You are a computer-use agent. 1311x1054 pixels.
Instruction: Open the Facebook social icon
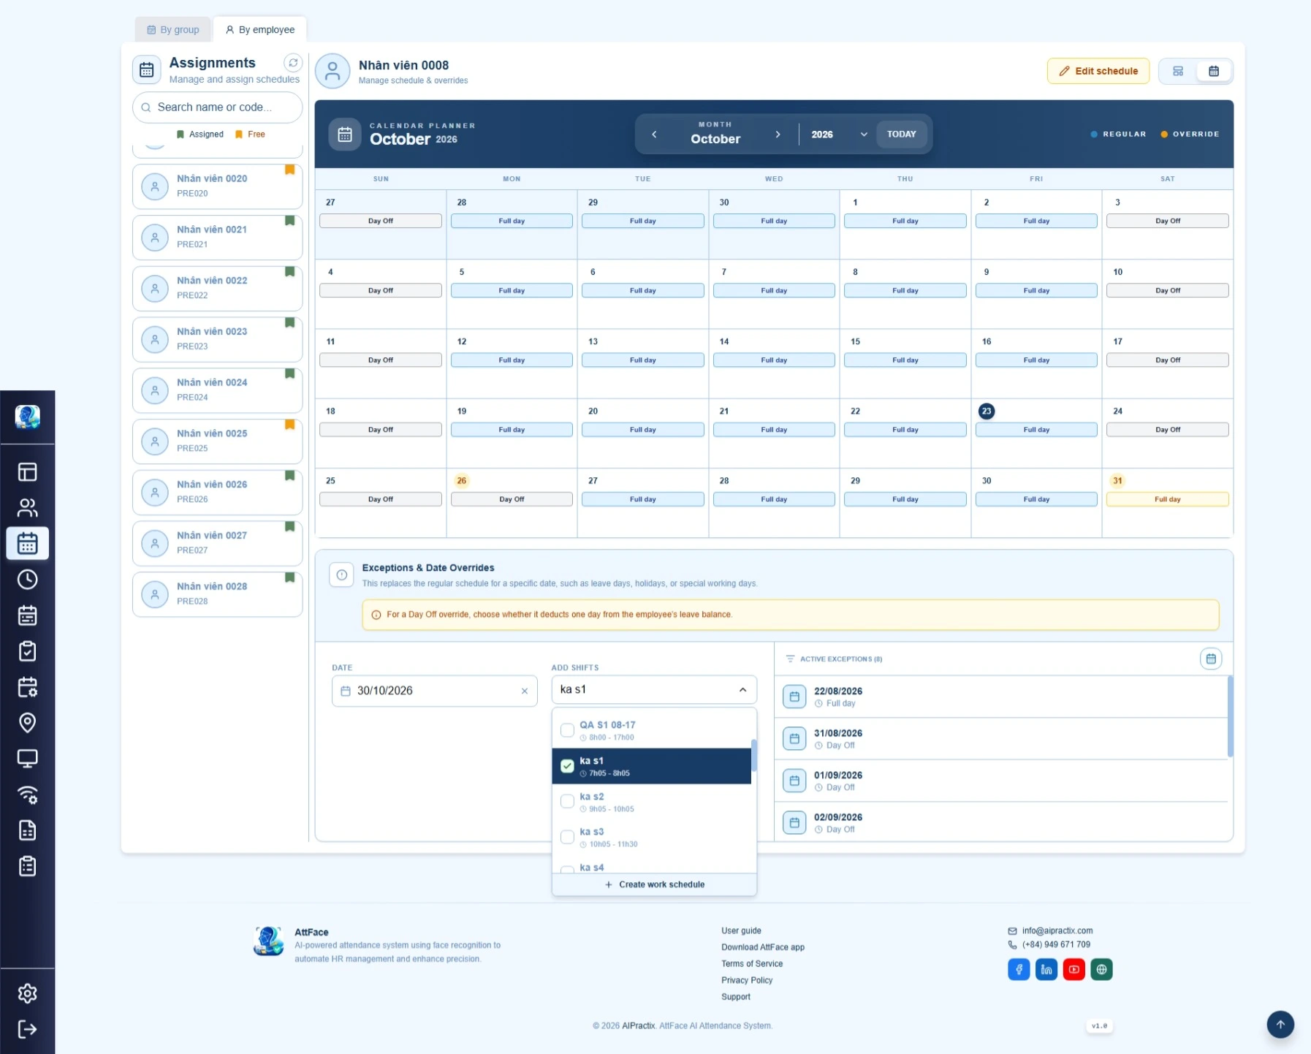click(1019, 969)
